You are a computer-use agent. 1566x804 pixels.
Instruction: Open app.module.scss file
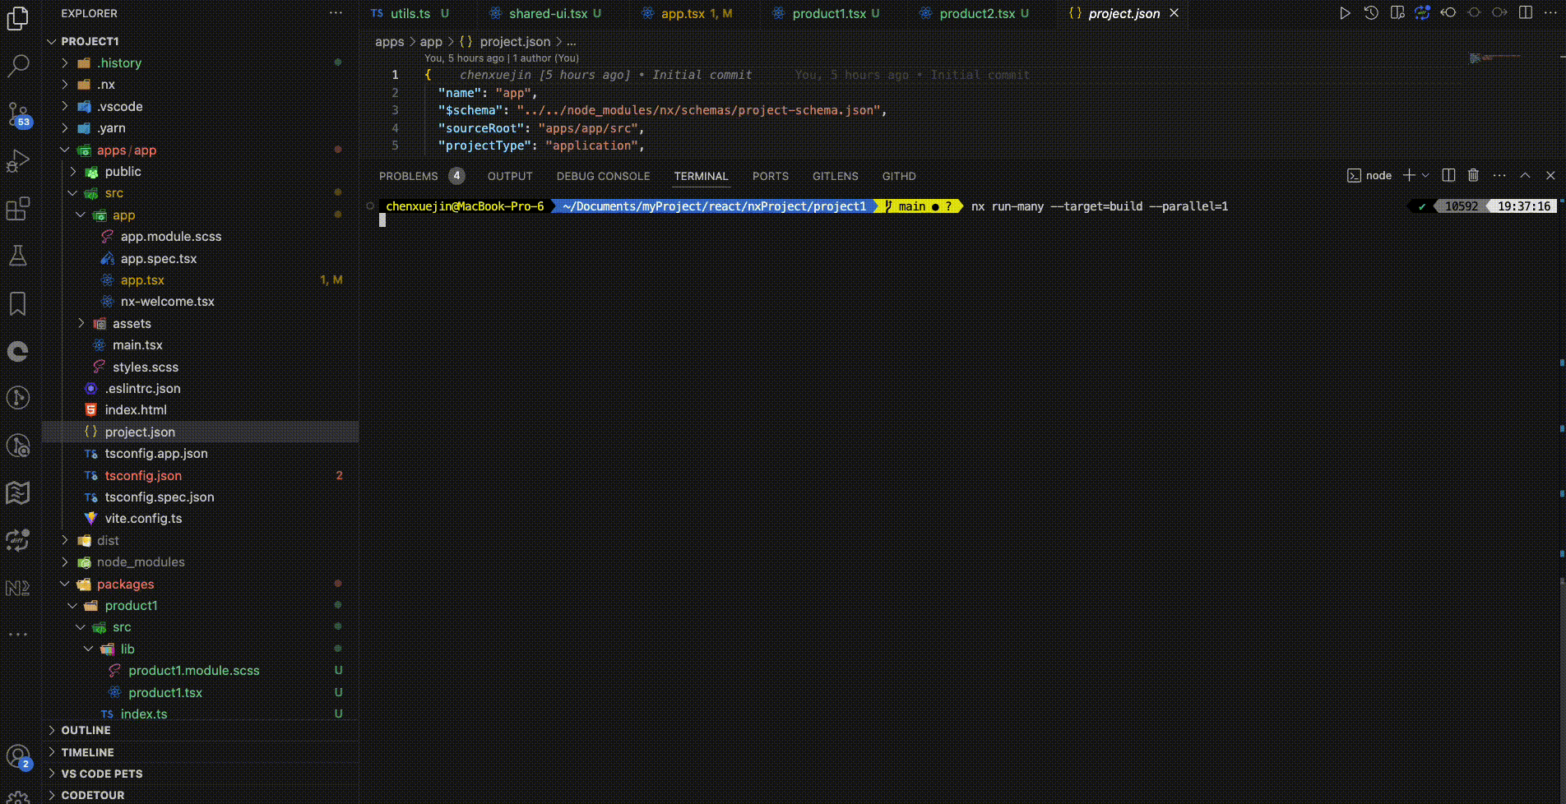201,236
